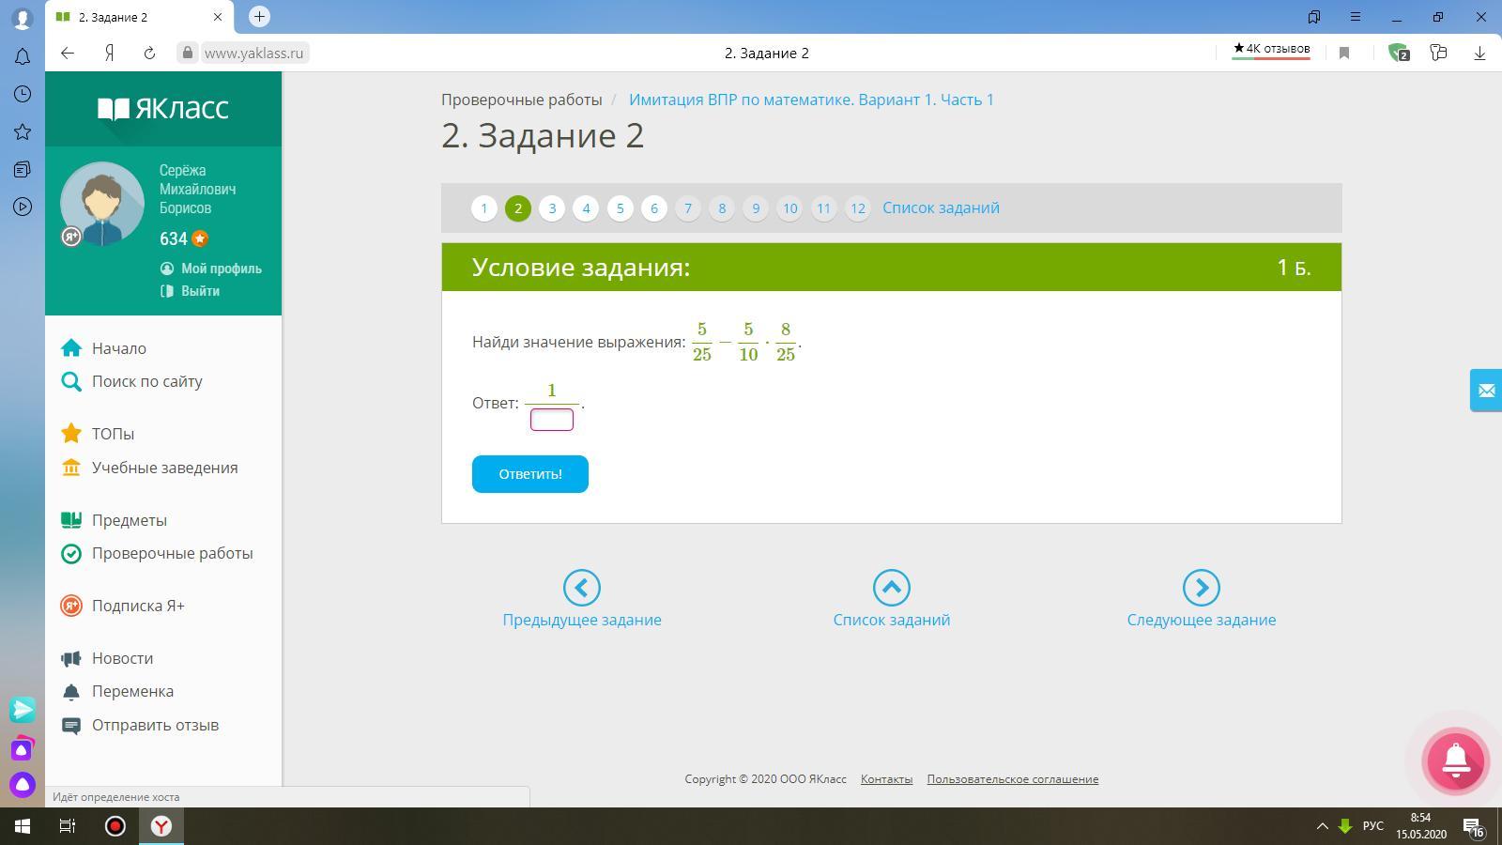This screenshot has width=1502, height=845.
Task: Switch input language РУС
Action: (x=1373, y=826)
